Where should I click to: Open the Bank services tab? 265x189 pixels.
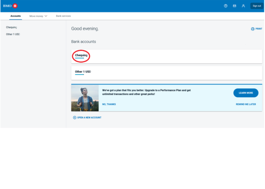point(63,16)
